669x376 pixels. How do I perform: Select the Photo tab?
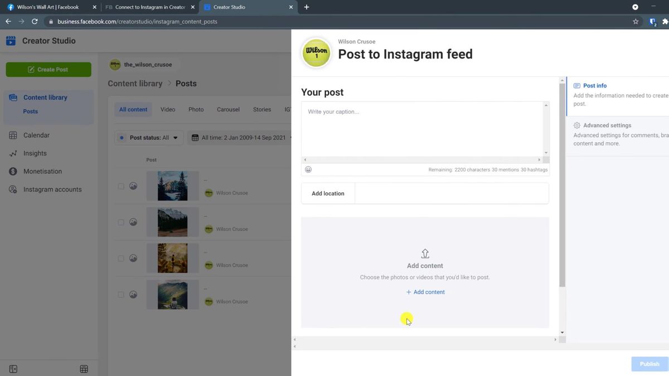click(196, 110)
